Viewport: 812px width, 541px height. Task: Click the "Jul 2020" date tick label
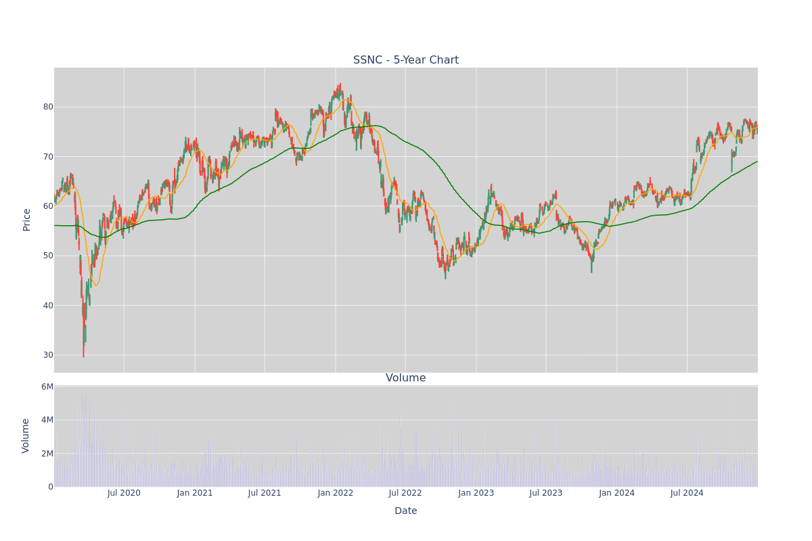tap(124, 493)
